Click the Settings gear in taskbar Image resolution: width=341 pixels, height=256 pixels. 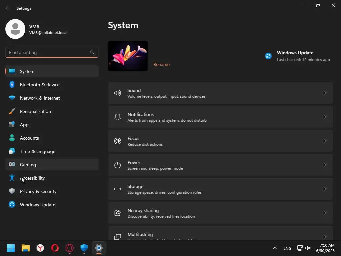(x=99, y=248)
